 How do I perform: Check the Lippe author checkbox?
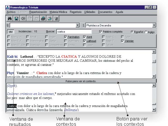[85, 45]
